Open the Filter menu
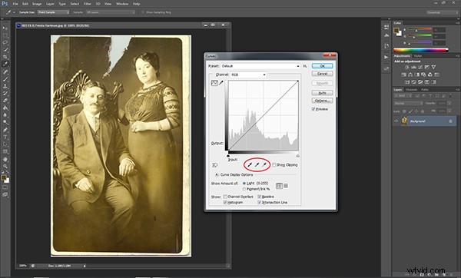 point(88,4)
